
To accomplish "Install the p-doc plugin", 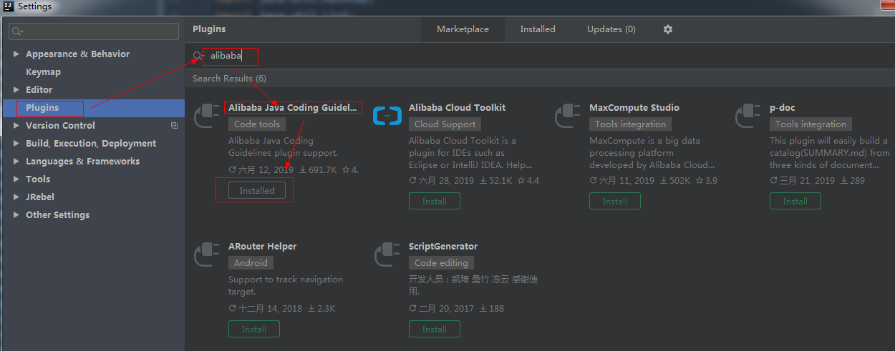I will click(795, 202).
